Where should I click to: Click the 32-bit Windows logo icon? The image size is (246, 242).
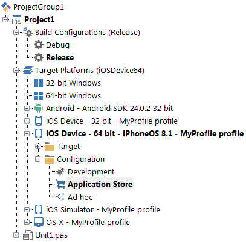click(x=38, y=83)
